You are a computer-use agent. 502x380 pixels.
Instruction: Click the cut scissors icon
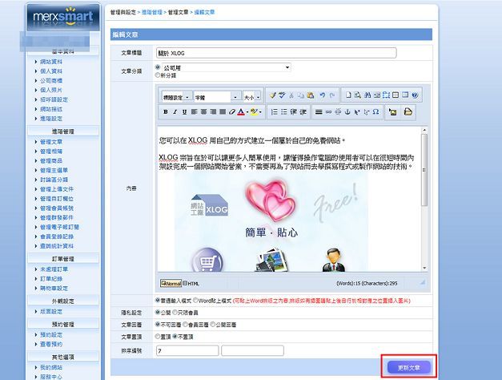[291, 95]
